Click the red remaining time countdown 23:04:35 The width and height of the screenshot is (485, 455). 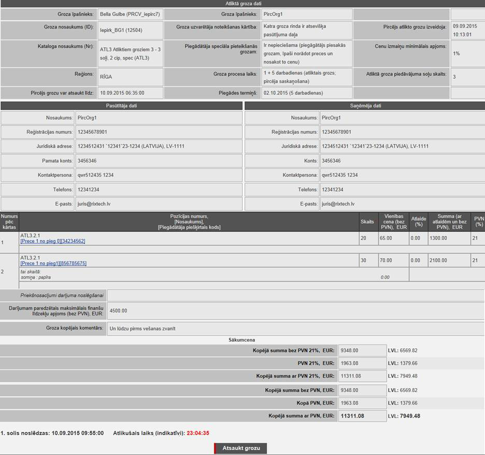point(198,433)
